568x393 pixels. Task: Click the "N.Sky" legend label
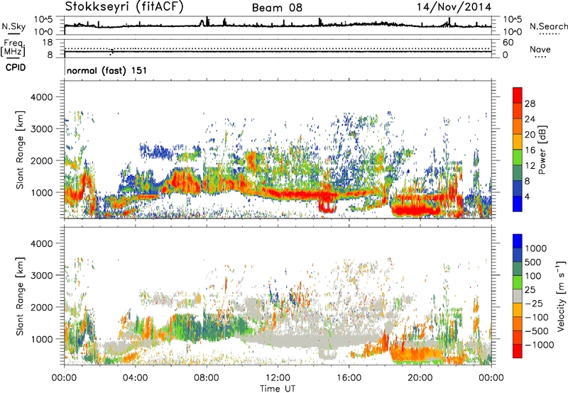click(x=13, y=26)
